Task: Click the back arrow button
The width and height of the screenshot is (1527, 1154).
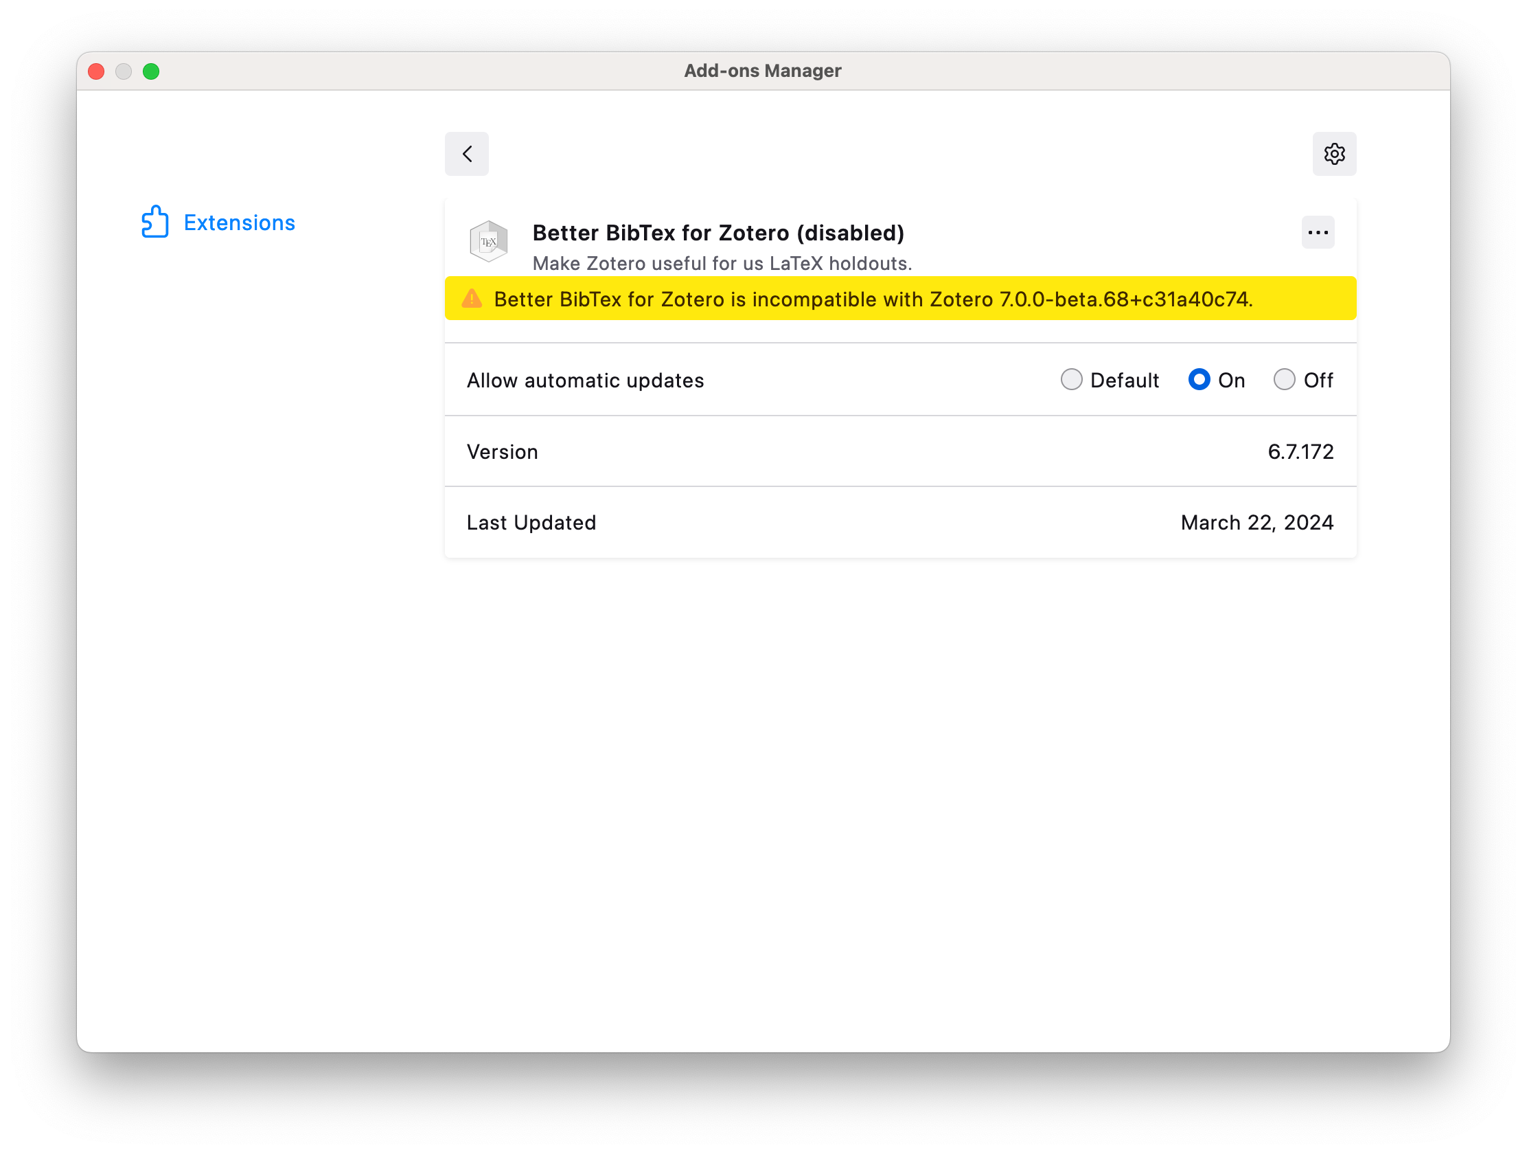Action: coord(467,153)
